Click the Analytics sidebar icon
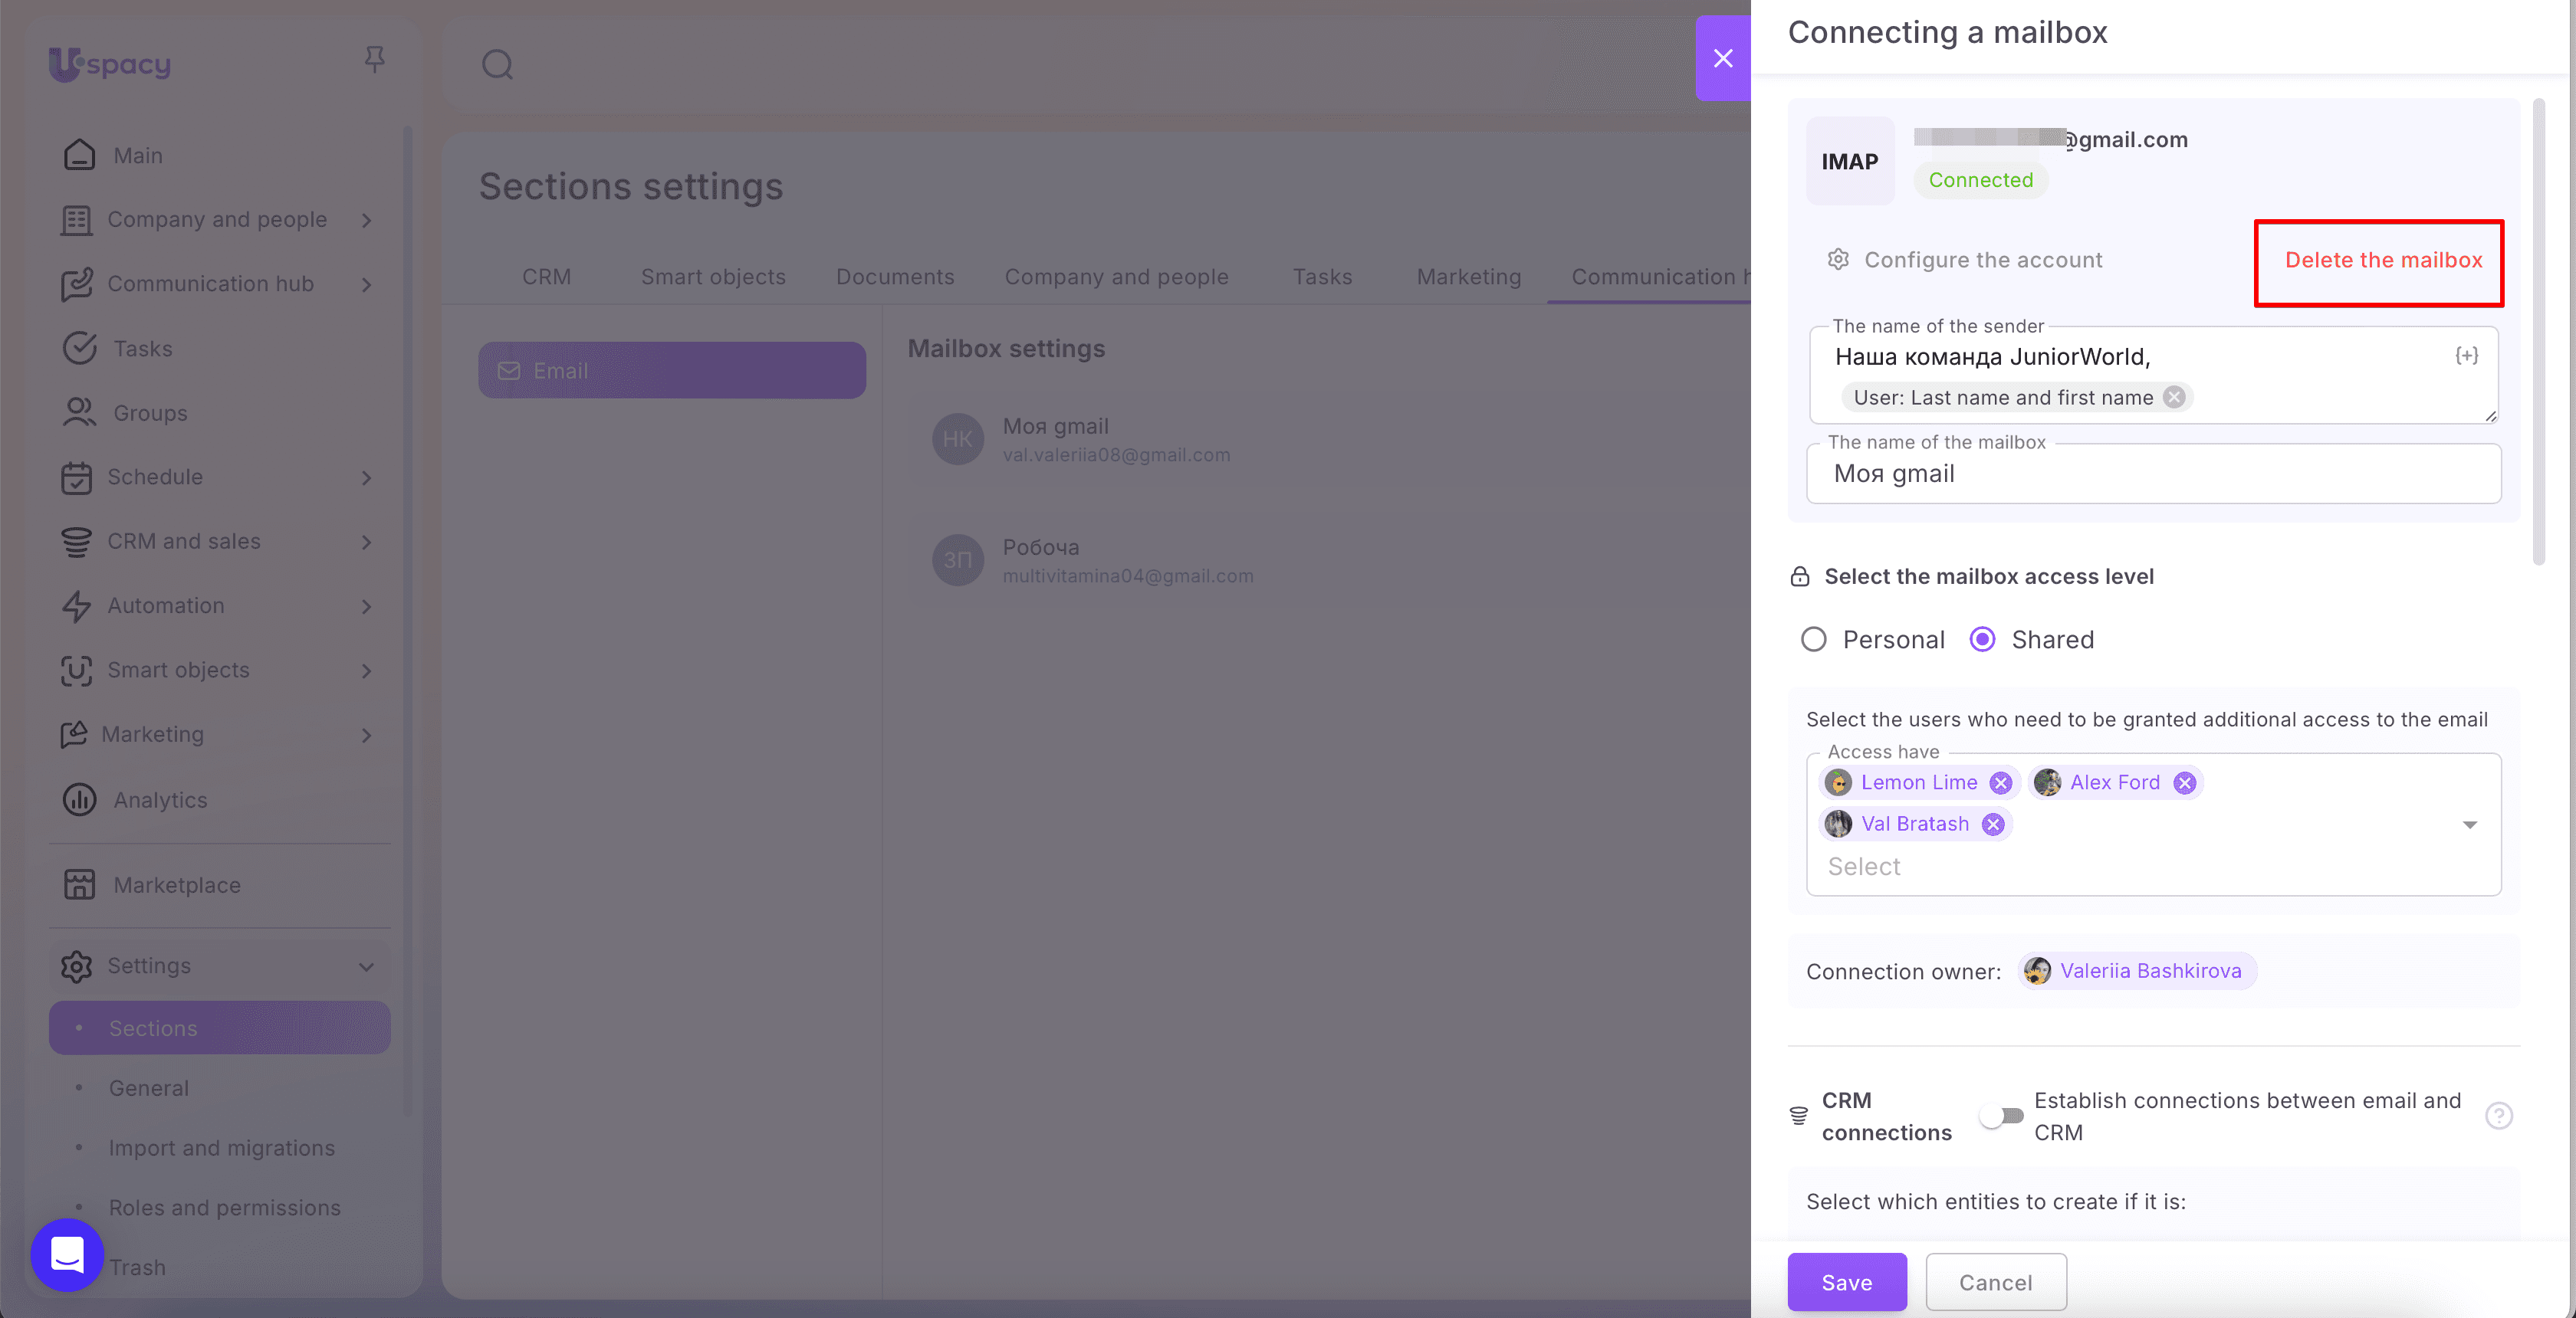Viewport: 2576px width, 1318px height. click(x=79, y=799)
